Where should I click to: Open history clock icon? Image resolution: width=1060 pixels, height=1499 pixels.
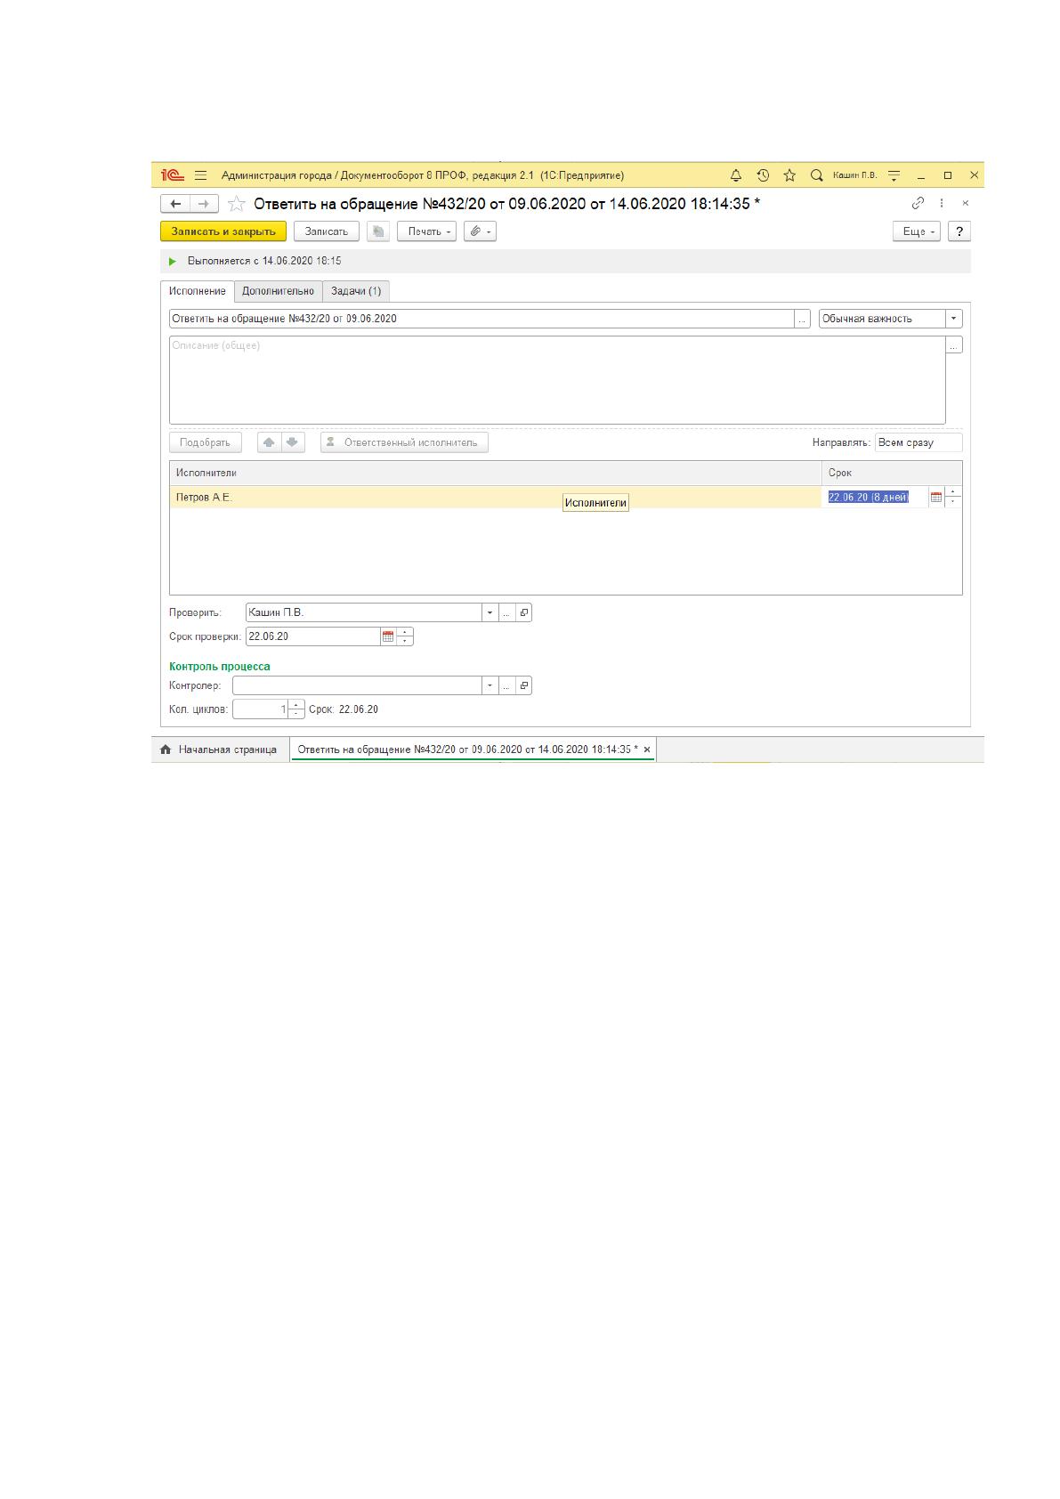point(763,175)
